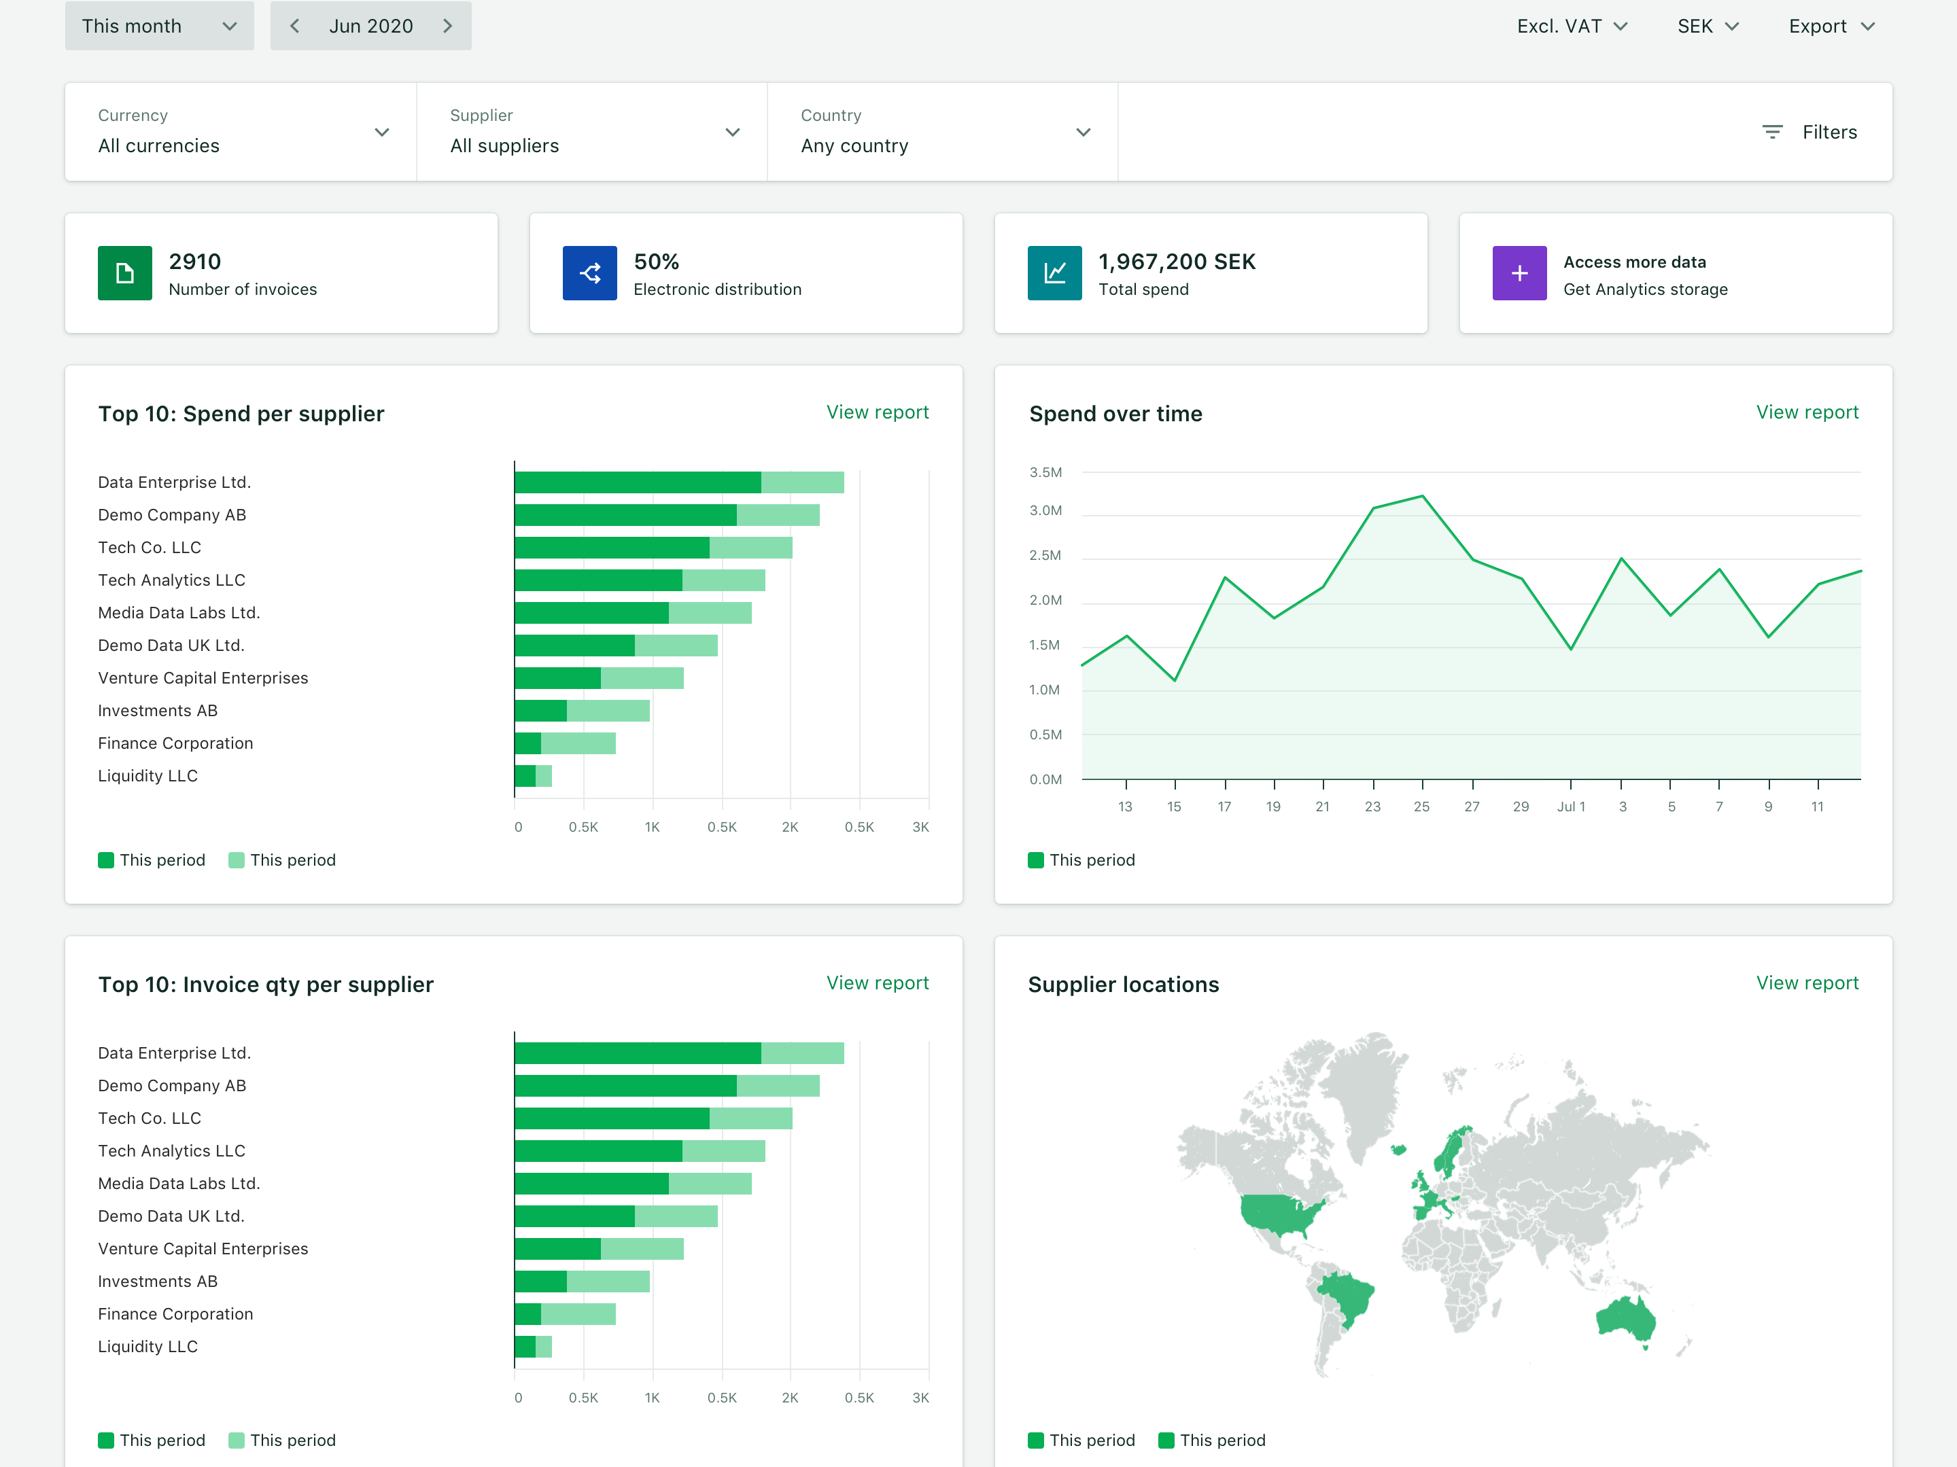
Task: Click Venture Capital Enterprises label in Invoice qty chart
Action: [x=203, y=1249]
